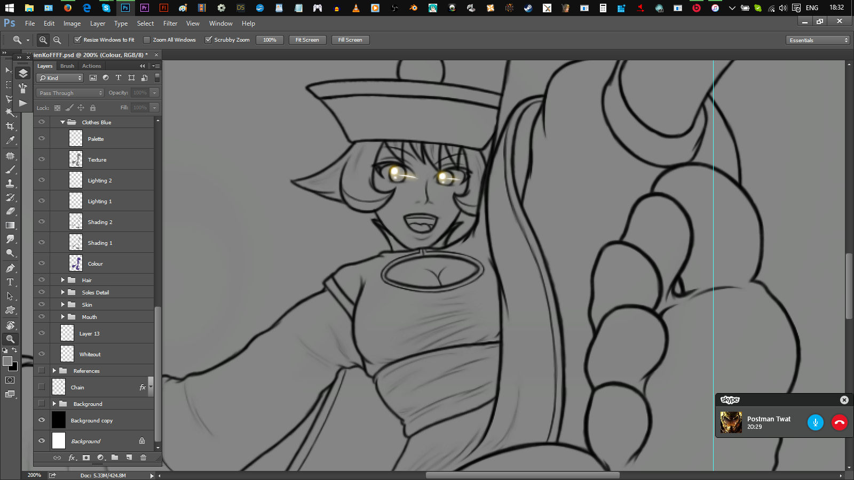
Task: Click the delete layer trash icon
Action: (143, 458)
